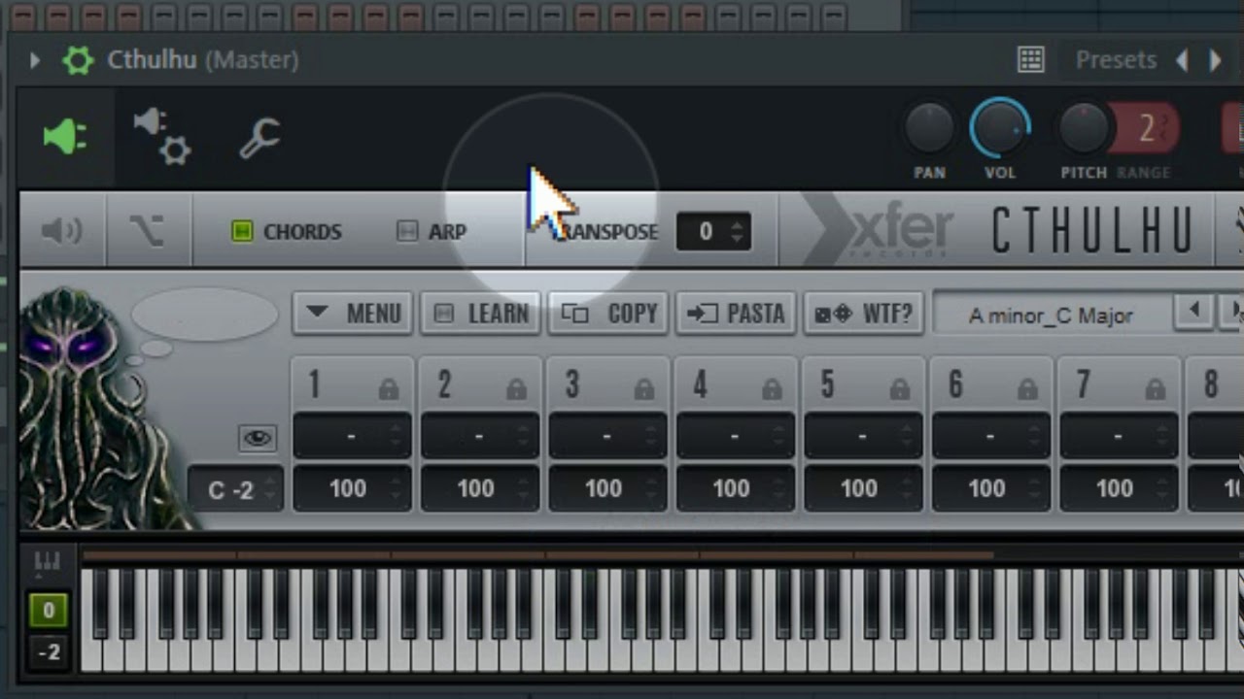
Task: Click the pitch range value 2
Action: pyautogui.click(x=1146, y=129)
